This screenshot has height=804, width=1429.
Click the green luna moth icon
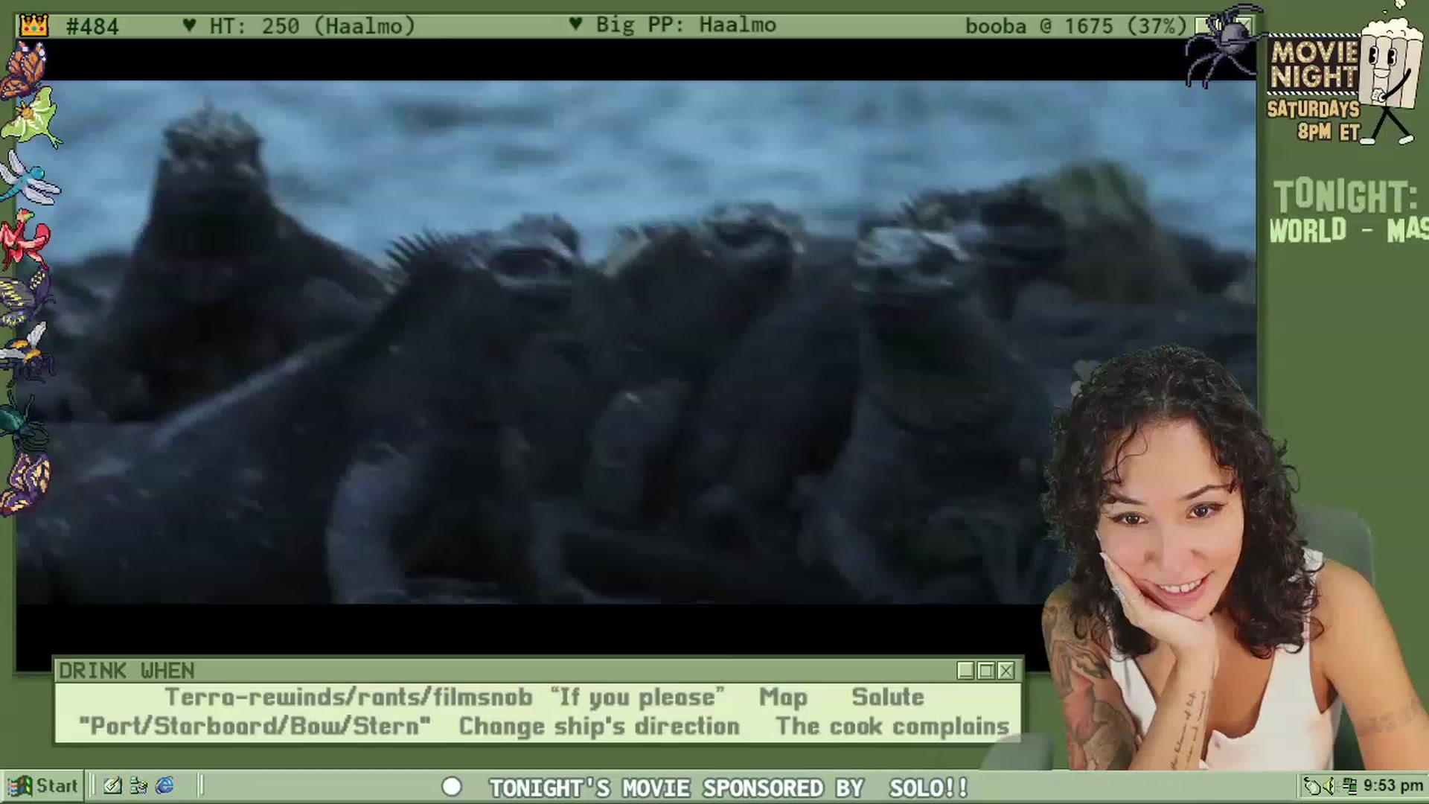[x=30, y=119]
